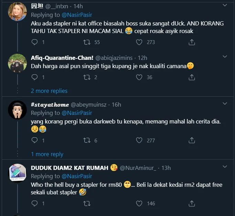
Task: Retweet the __intxn tweet with 55 retweets
Action: [x=87, y=42]
